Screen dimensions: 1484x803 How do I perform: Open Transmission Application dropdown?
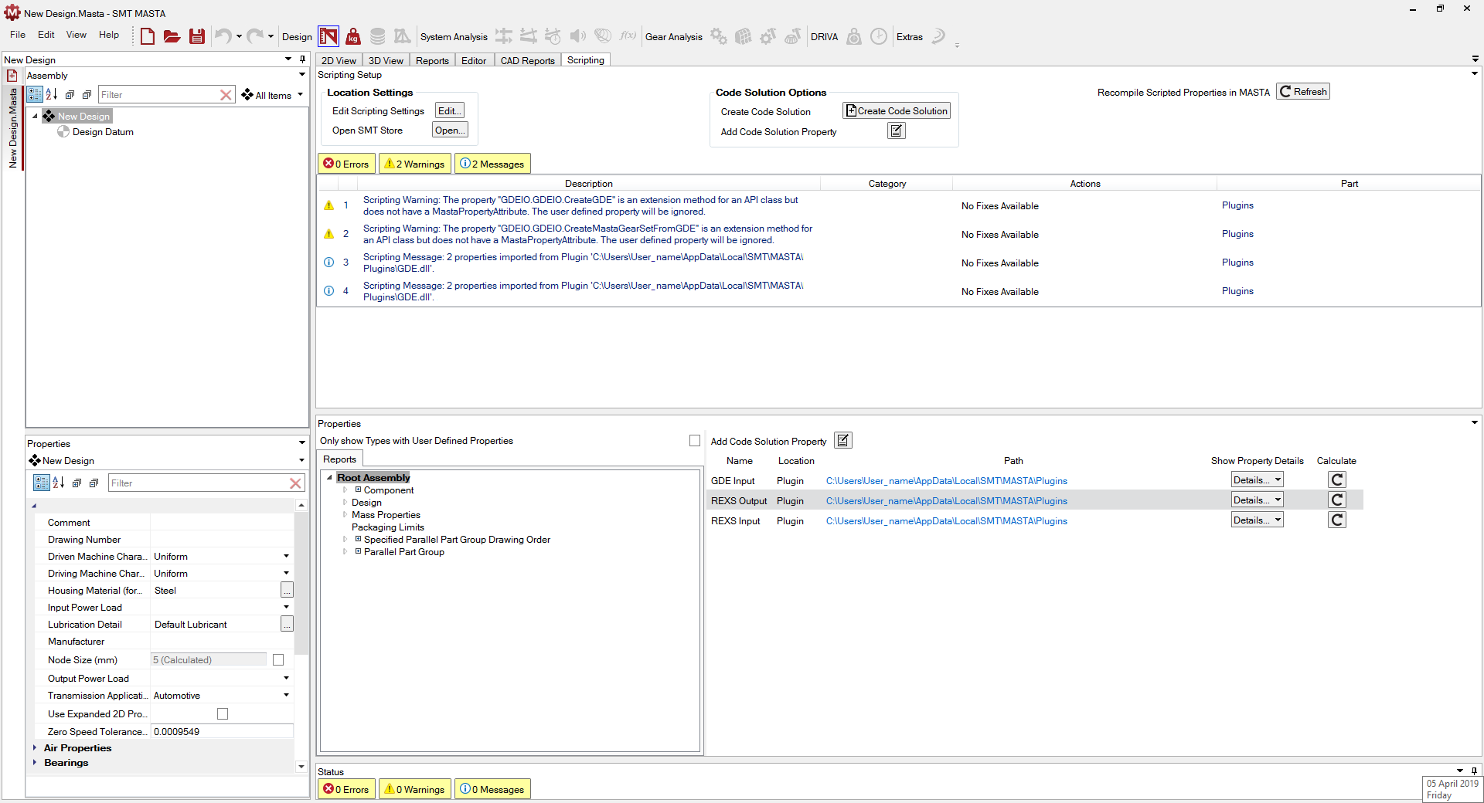click(286, 696)
